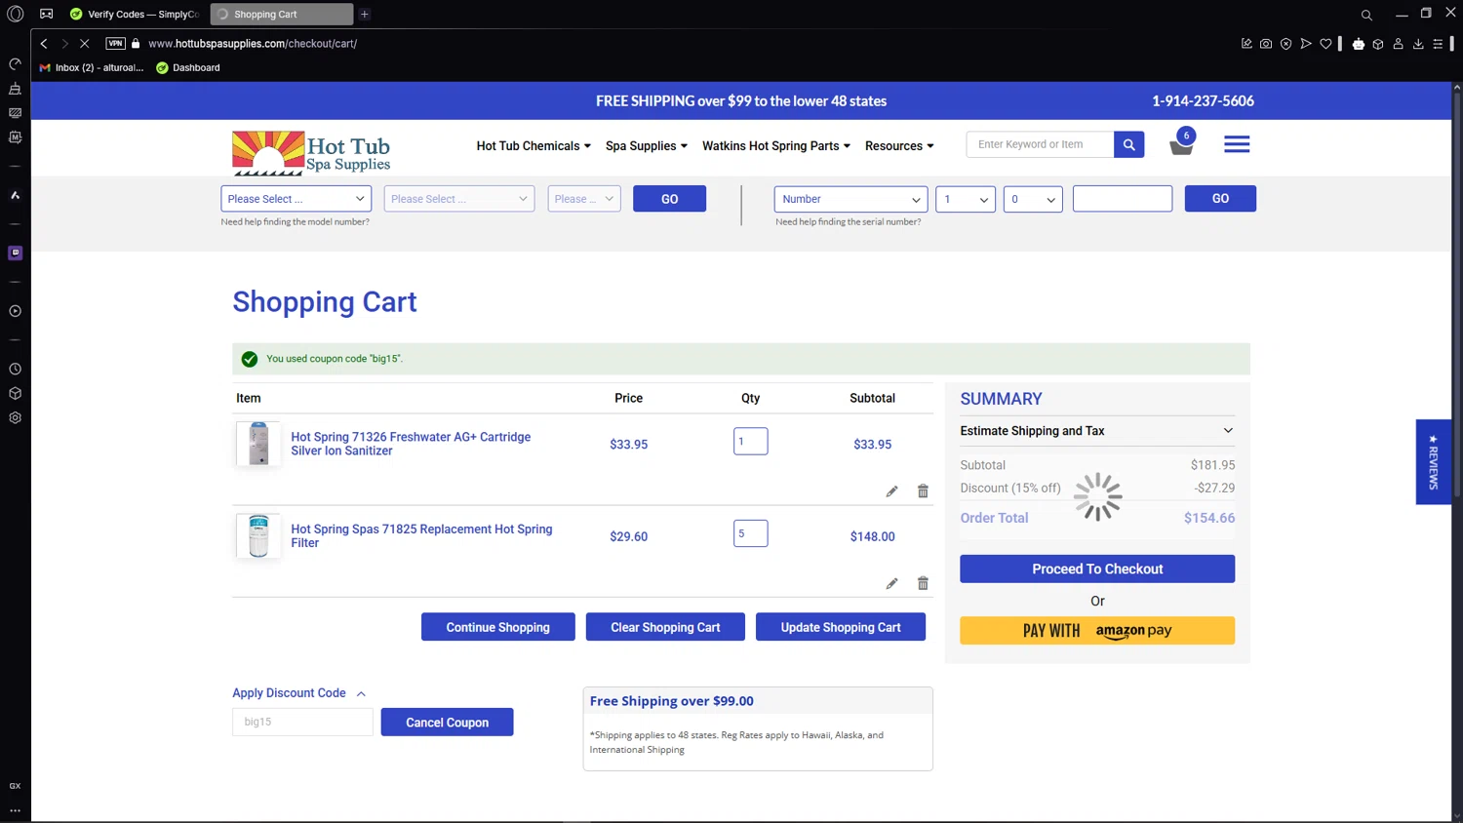Open Easy Setup sliders icon
This screenshot has height=823, width=1463.
1438,44
